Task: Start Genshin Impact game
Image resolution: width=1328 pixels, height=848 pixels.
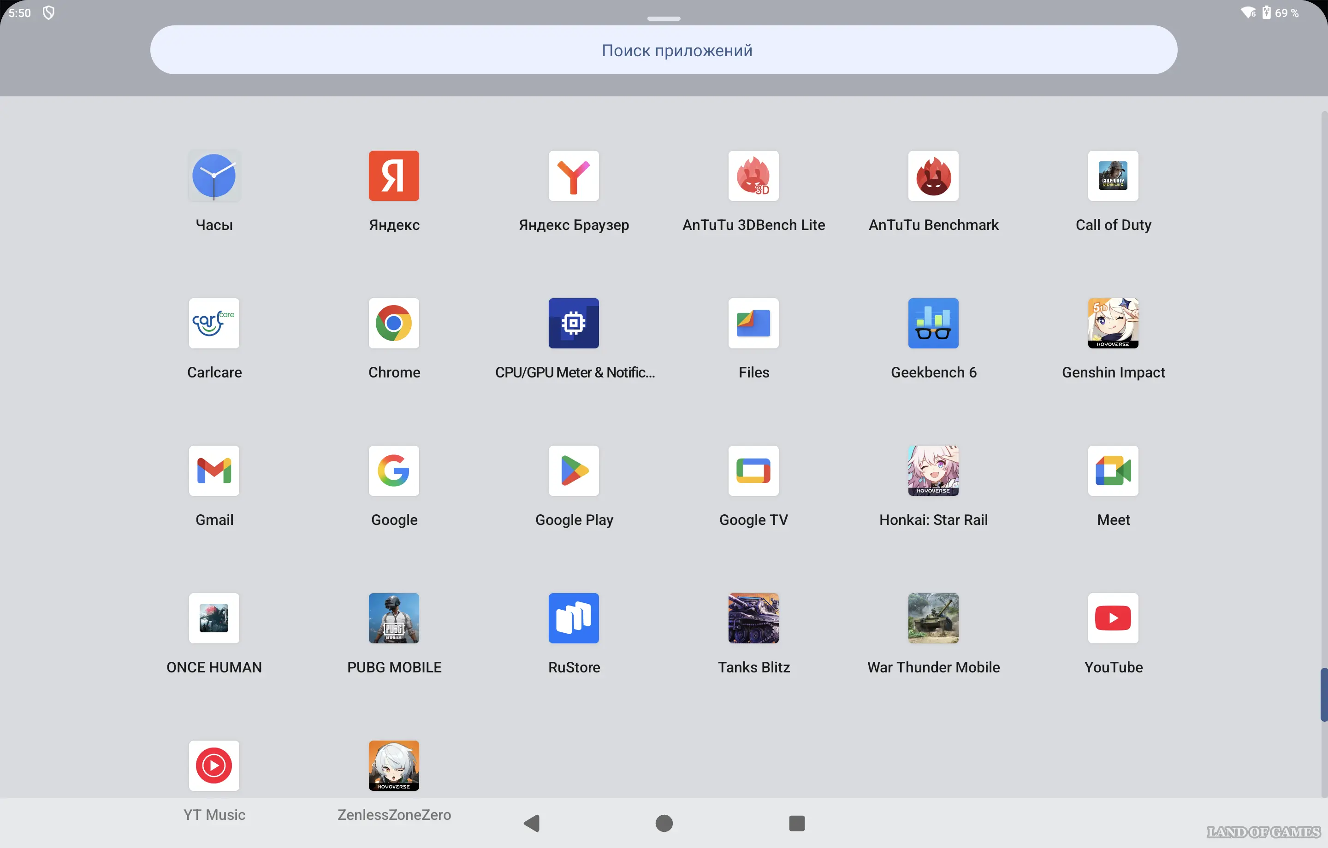Action: pos(1113,323)
